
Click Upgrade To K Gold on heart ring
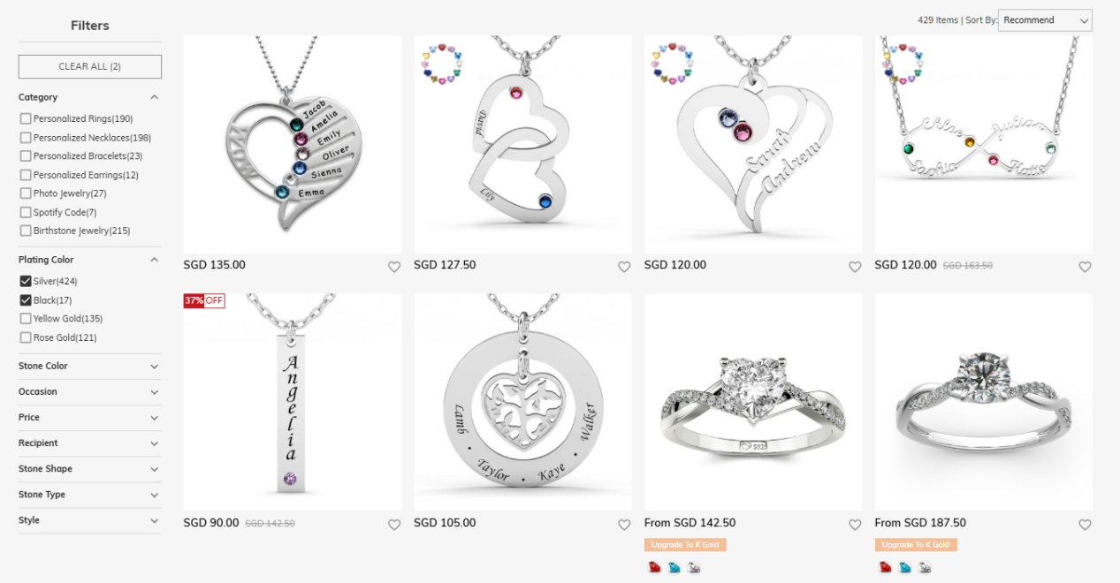[685, 545]
